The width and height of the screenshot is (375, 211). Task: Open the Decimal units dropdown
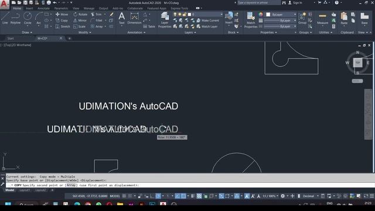[x=310, y=196]
